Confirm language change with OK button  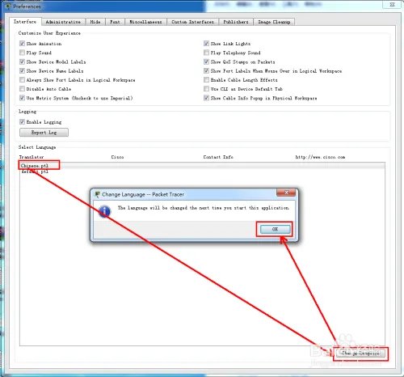point(275,229)
